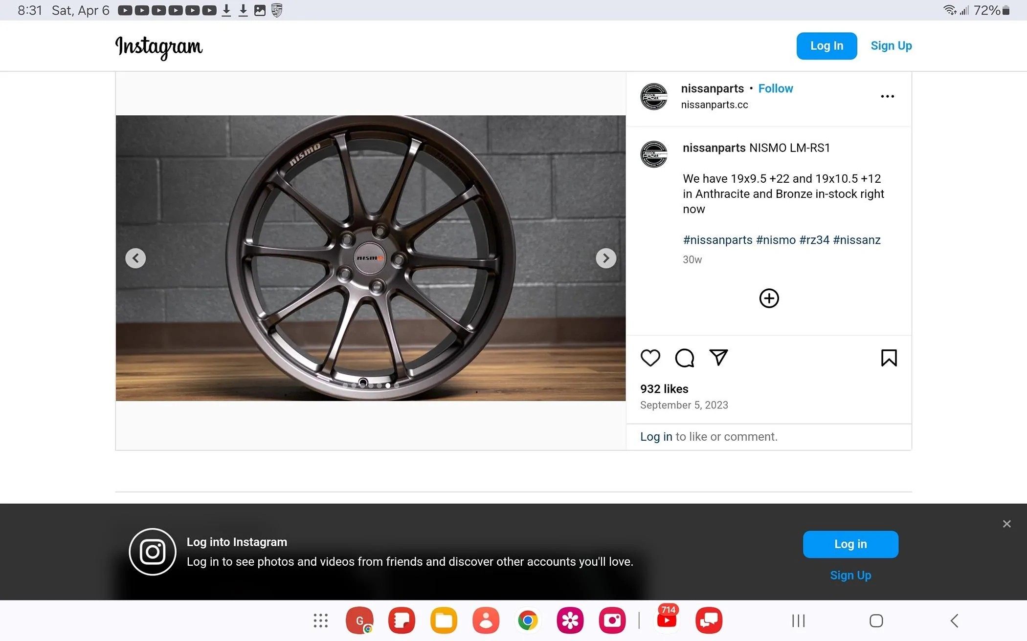Open the red chat app in taskbar
Viewport: 1027px width, 641px height.
[x=709, y=620]
